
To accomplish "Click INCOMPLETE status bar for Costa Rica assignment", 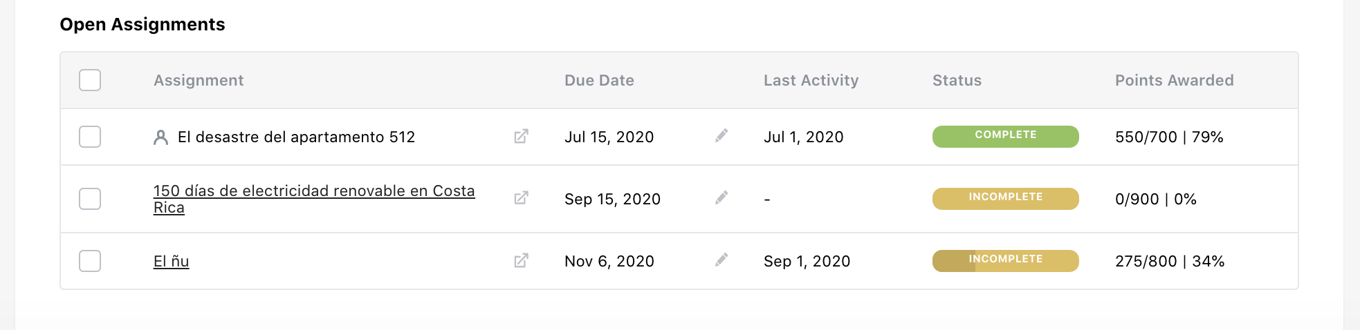I will coord(1005,198).
